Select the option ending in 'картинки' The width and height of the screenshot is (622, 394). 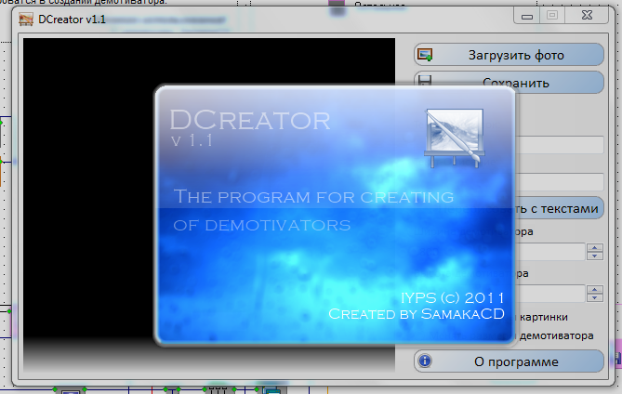[558, 316]
